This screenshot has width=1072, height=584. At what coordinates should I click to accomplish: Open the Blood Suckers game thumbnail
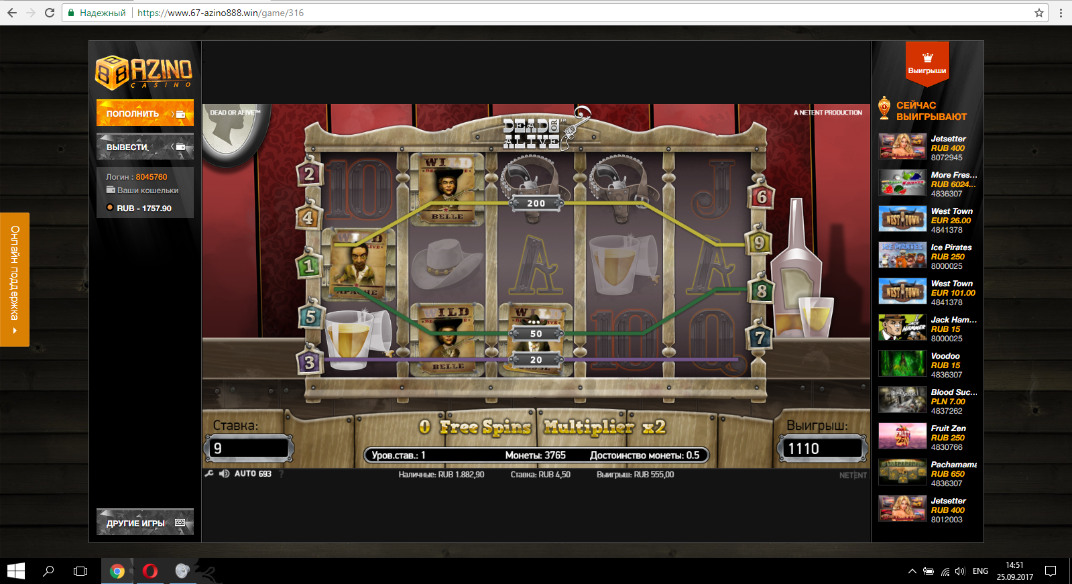pyautogui.click(x=902, y=400)
